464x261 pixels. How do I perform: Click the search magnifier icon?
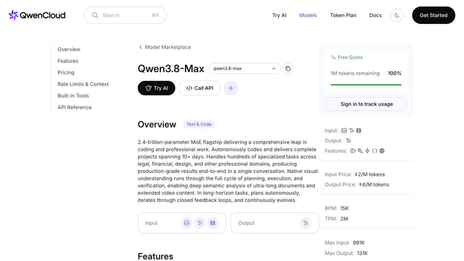click(x=95, y=15)
